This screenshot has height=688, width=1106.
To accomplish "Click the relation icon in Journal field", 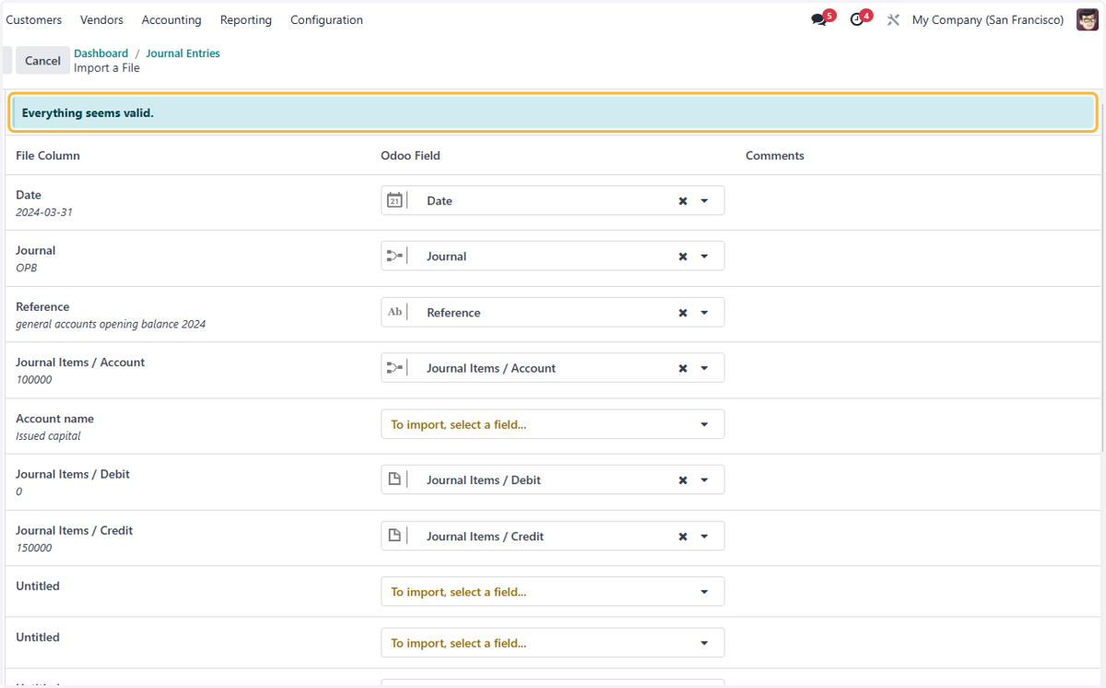I will coord(394,256).
